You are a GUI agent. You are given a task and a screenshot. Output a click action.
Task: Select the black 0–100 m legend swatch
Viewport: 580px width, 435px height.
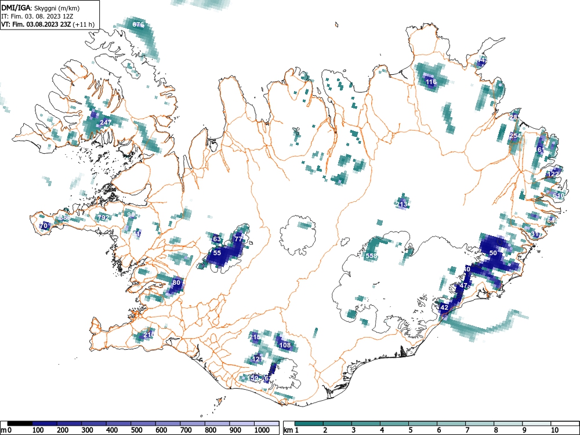tap(20, 423)
